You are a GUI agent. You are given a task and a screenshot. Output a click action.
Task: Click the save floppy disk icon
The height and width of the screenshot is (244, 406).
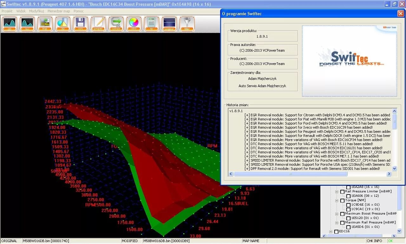click(x=81, y=24)
